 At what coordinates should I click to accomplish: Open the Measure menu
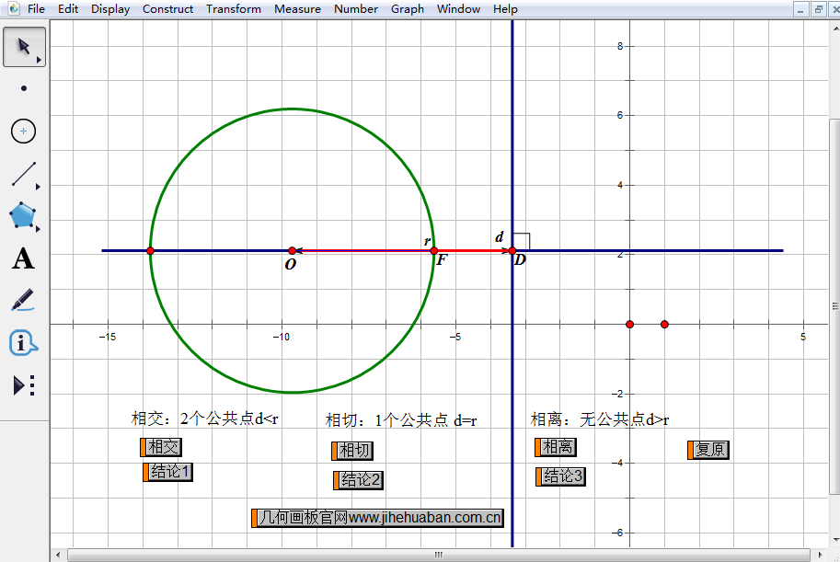click(297, 9)
